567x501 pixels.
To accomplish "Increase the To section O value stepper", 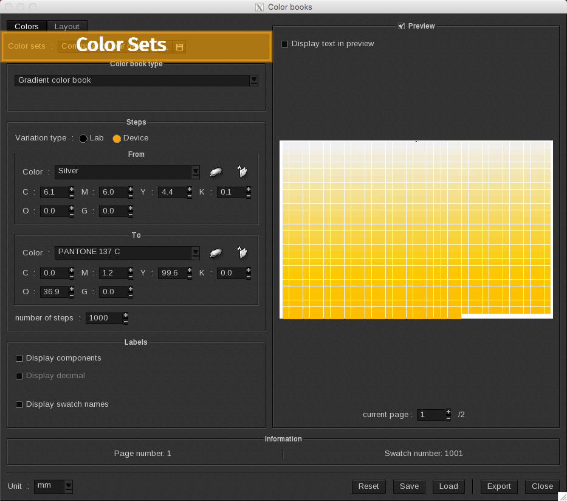I will tap(72, 289).
